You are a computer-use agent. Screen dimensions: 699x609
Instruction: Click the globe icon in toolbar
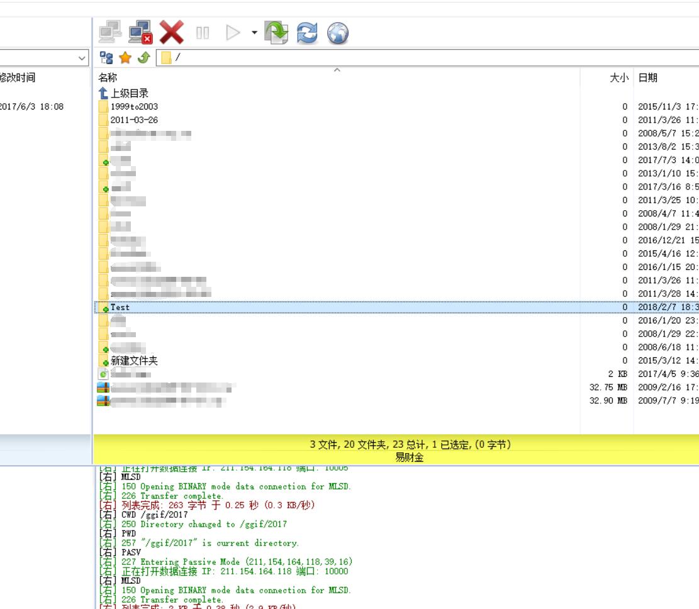coord(338,33)
